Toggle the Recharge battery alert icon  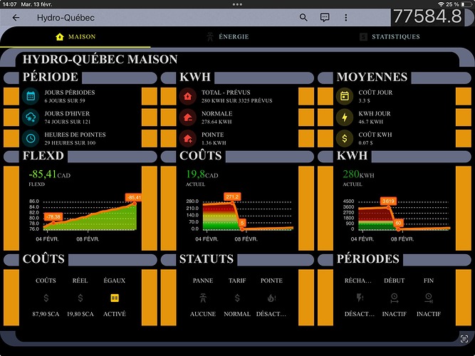[360, 298]
